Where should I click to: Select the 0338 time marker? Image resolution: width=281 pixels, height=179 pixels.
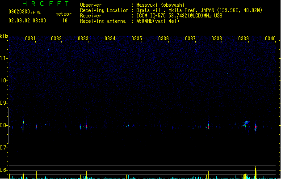point(217,38)
